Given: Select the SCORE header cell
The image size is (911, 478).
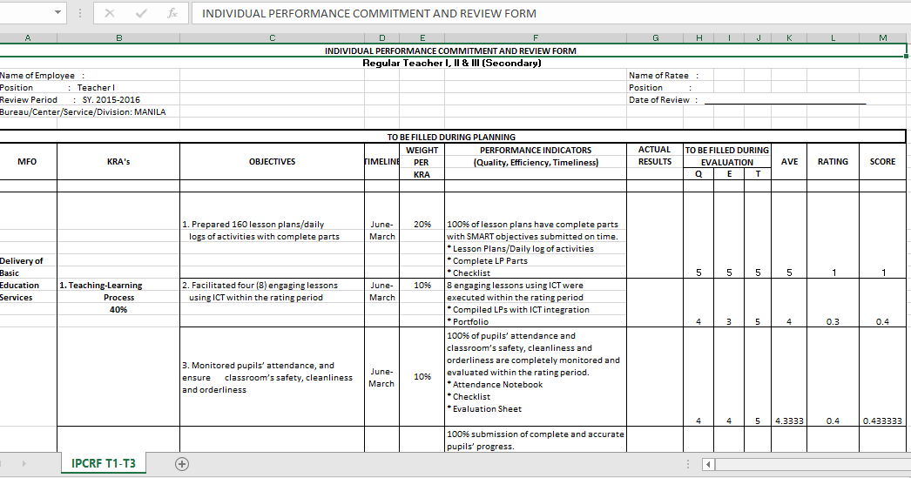Looking at the screenshot, I should pos(882,161).
